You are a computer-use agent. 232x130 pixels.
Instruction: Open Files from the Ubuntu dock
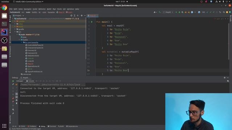(x=4, y=16)
